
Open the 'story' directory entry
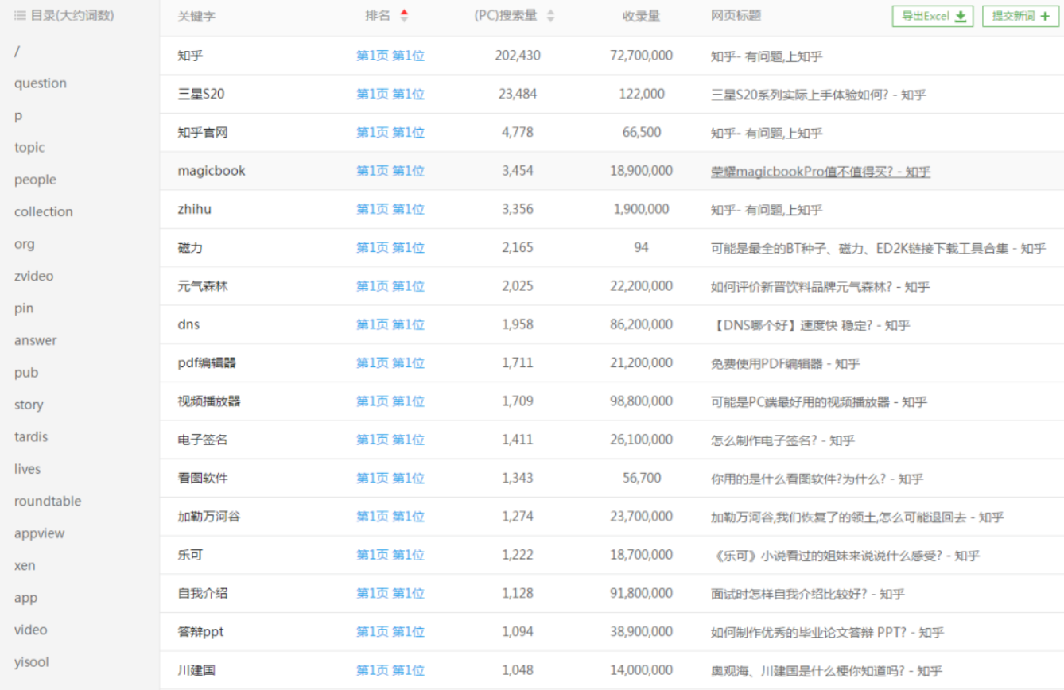coord(29,405)
